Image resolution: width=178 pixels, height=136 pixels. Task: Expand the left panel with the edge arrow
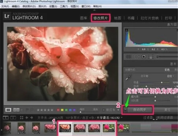tap(1, 68)
